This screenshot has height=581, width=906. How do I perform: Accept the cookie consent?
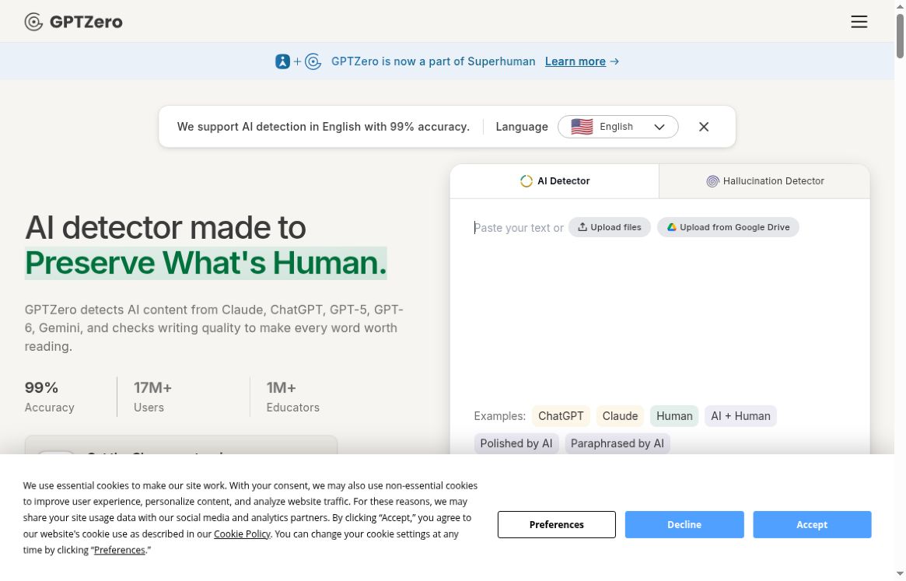tap(812, 524)
